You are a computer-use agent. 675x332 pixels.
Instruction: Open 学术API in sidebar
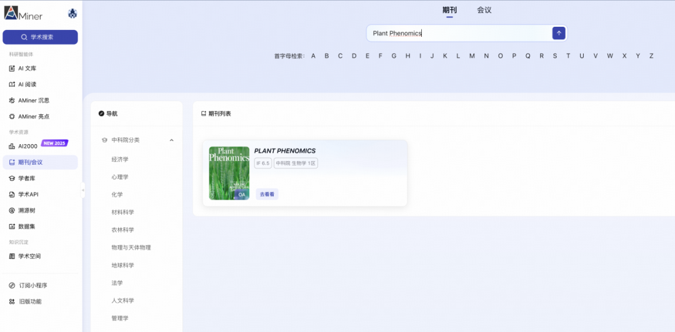tap(40, 194)
